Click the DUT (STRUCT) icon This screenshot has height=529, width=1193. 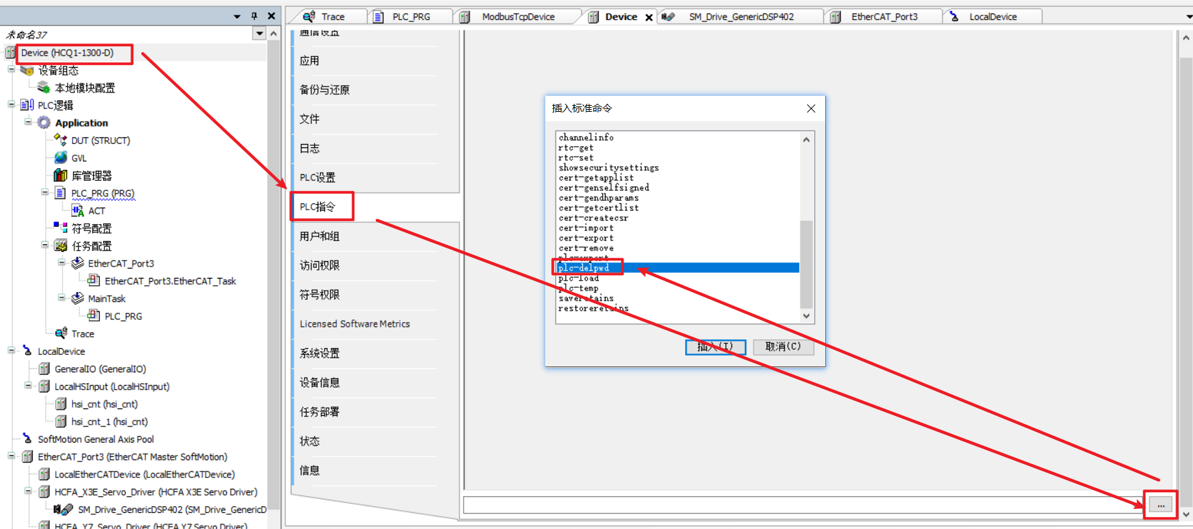coord(61,140)
